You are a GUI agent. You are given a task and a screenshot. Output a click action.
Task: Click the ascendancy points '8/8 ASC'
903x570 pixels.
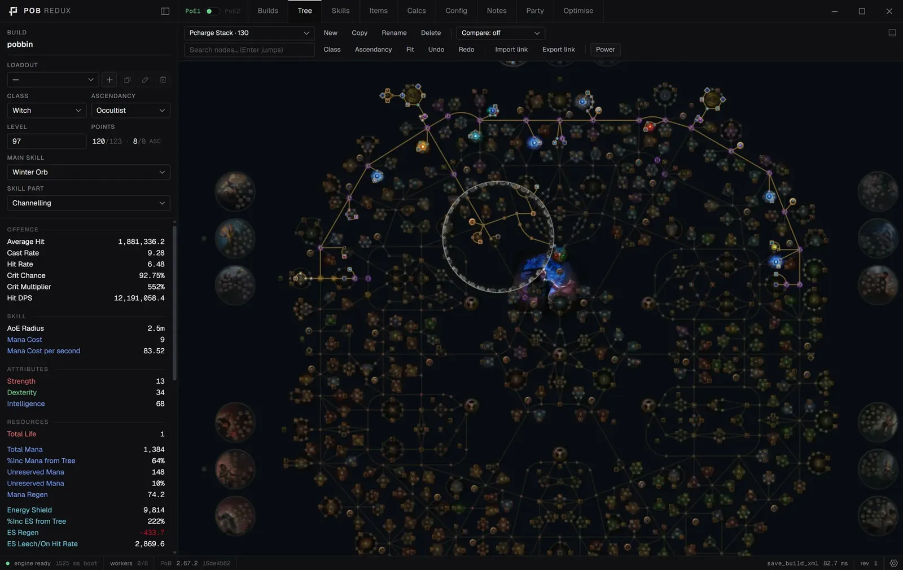[147, 141]
